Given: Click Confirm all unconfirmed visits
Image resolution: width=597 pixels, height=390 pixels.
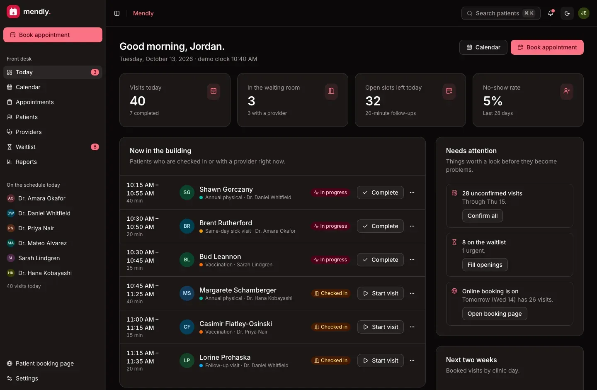Looking at the screenshot, I should pos(483,216).
